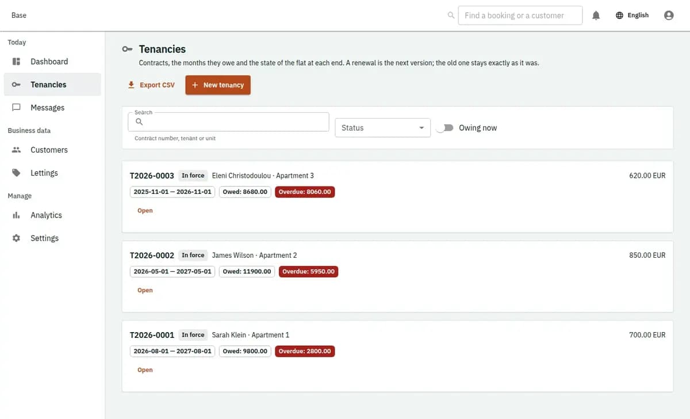Open Lettings in sidebar

52,173
